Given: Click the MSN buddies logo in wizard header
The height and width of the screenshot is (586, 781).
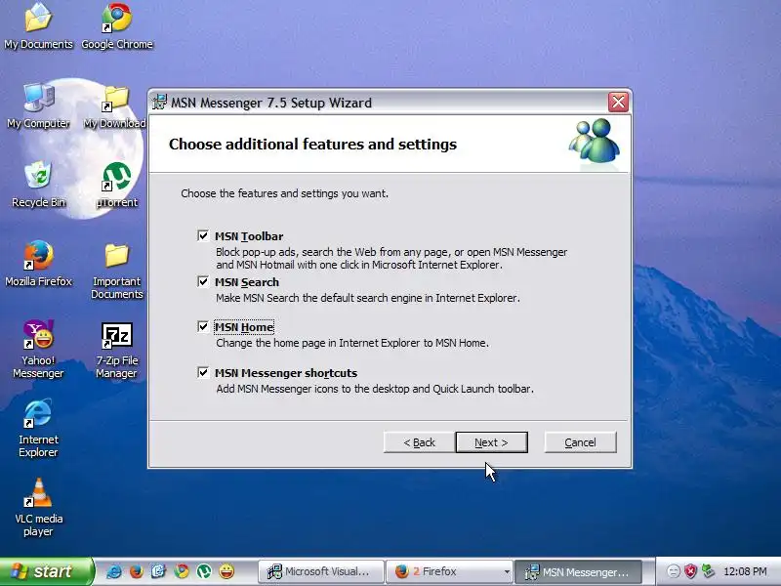Looking at the screenshot, I should 595,141.
